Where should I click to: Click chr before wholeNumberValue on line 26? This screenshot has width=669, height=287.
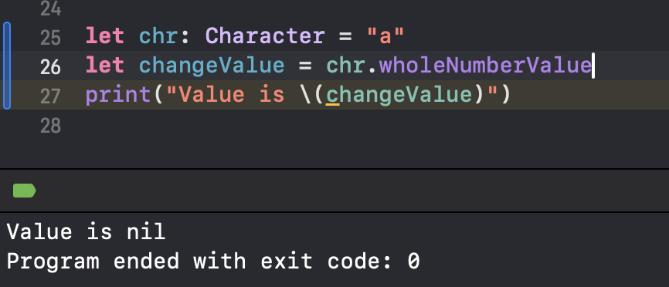[x=345, y=66]
